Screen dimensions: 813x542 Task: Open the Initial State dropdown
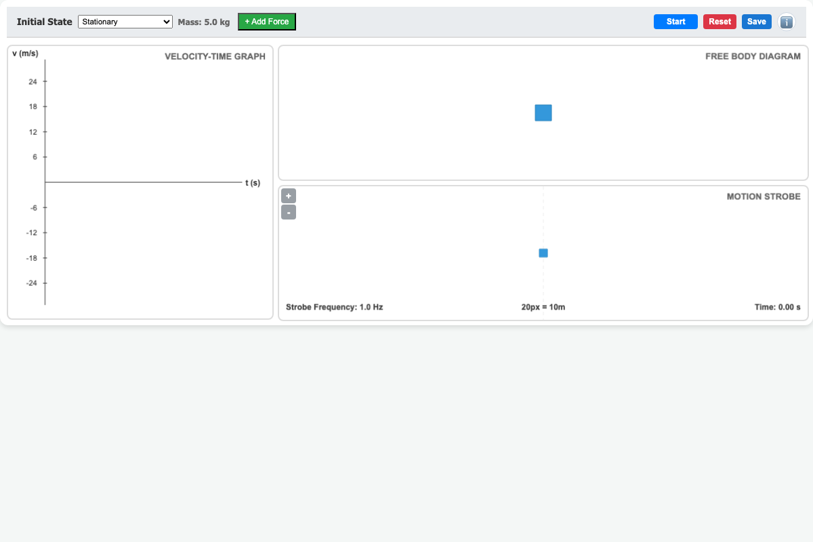126,22
